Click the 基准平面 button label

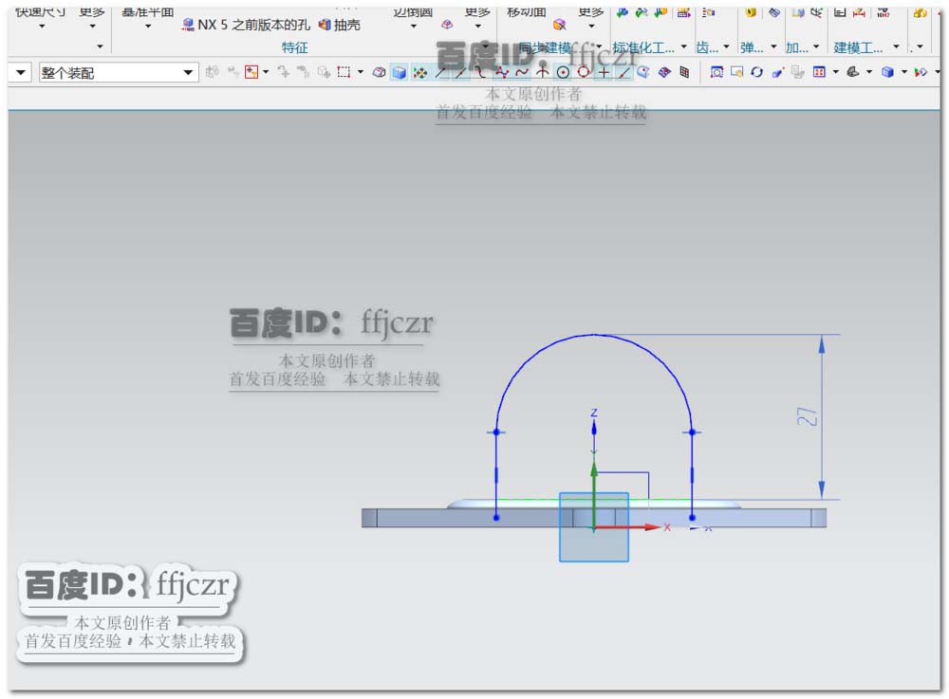pyautogui.click(x=148, y=12)
